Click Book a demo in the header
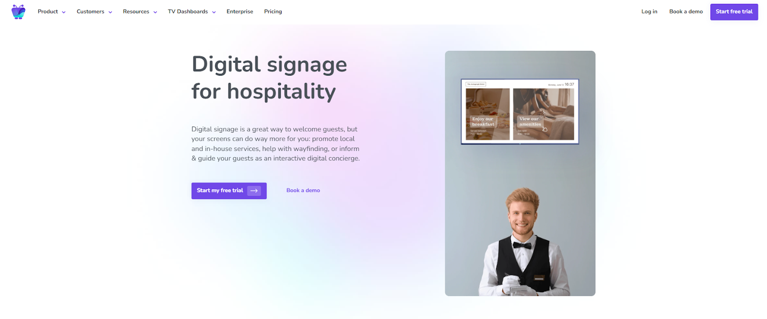Screen dimensions: 767x319 point(686,11)
